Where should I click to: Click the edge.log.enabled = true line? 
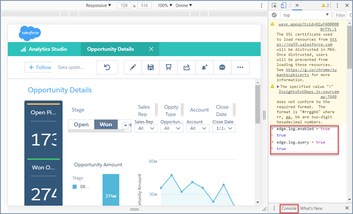tap(303, 129)
